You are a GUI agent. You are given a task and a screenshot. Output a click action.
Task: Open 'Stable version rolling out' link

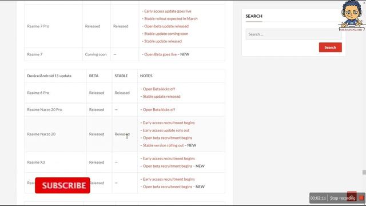(163, 145)
